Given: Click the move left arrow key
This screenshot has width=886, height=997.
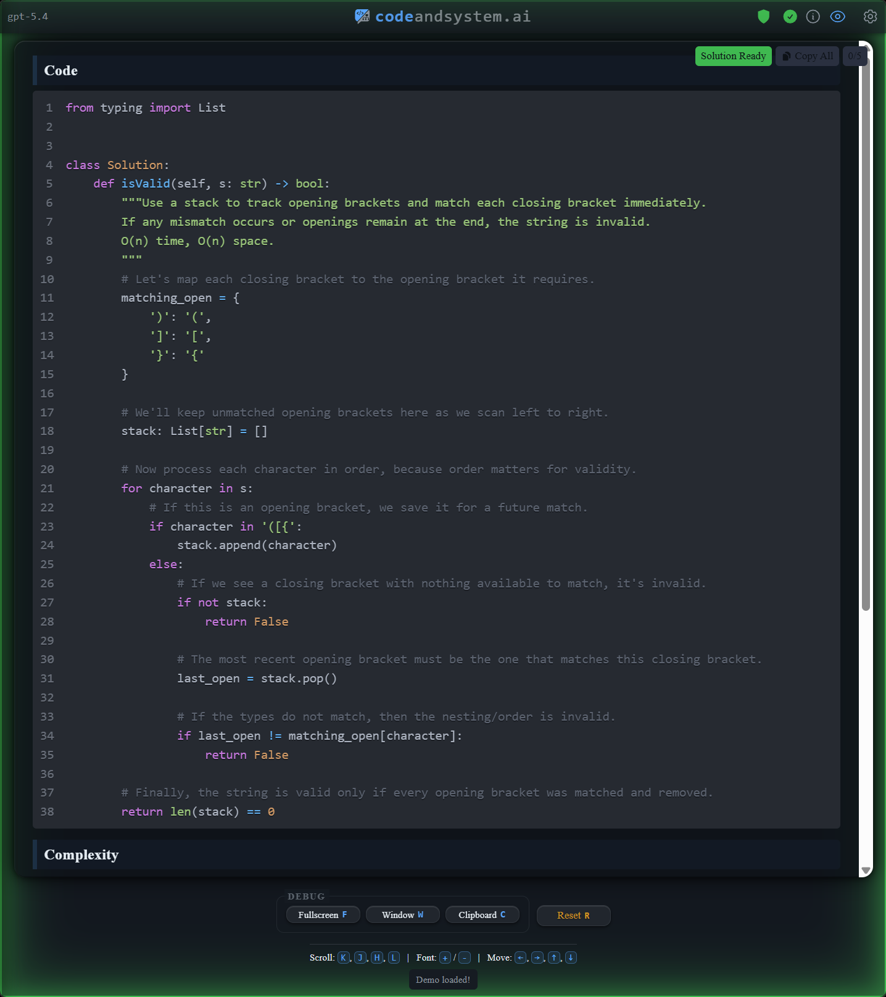Looking at the screenshot, I should pyautogui.click(x=521, y=958).
